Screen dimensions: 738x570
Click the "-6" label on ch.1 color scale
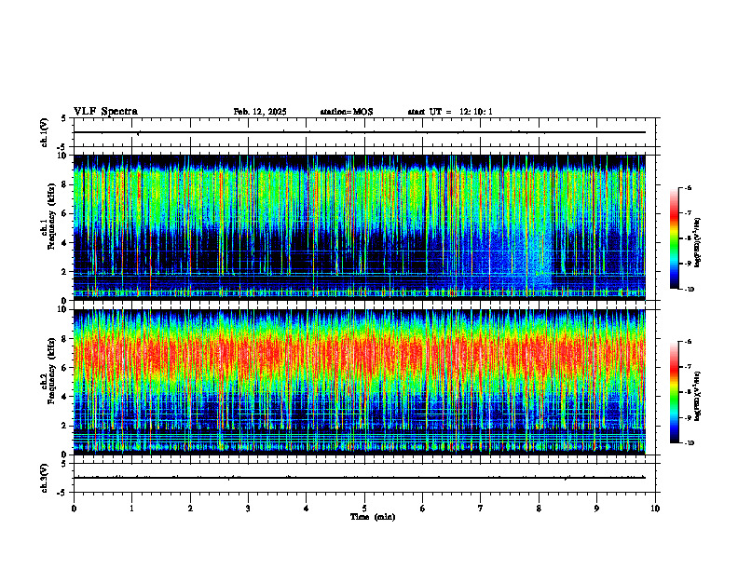(x=688, y=187)
